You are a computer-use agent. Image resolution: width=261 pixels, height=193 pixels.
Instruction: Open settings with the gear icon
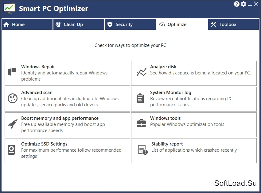[x=243, y=4]
